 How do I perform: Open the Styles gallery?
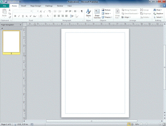[89, 13]
